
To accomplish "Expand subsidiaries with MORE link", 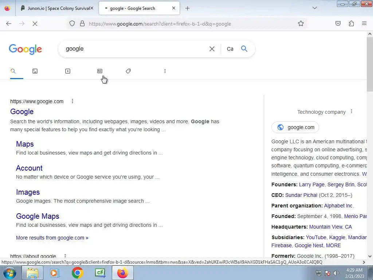I will [333, 245].
